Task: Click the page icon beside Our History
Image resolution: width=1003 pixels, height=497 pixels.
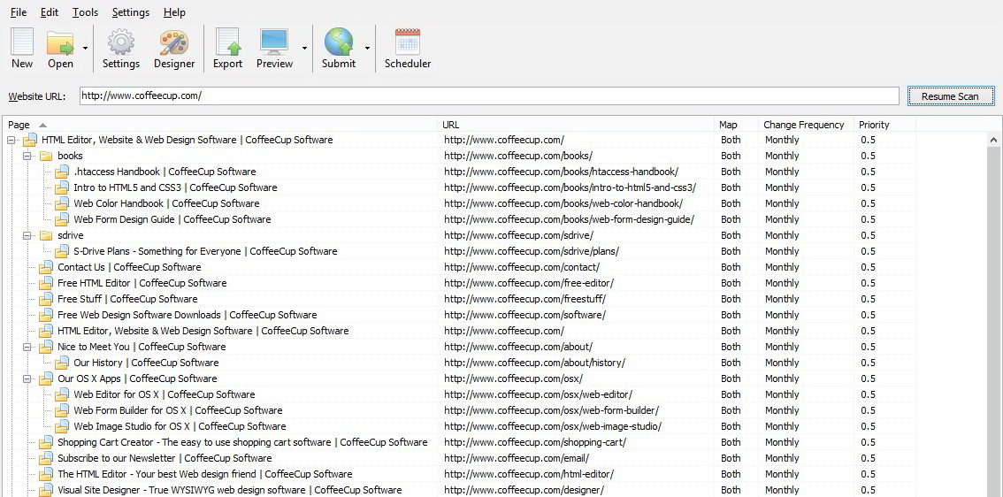Action: pyautogui.click(x=61, y=363)
